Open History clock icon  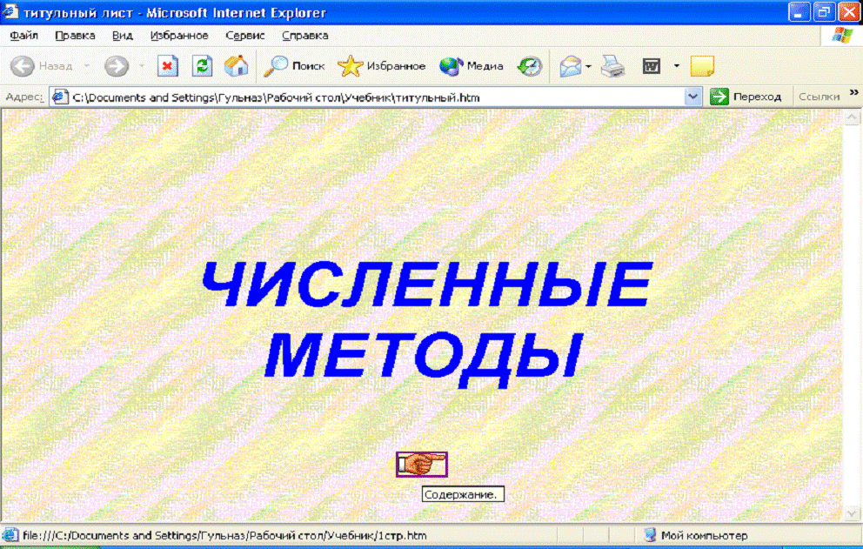click(530, 66)
